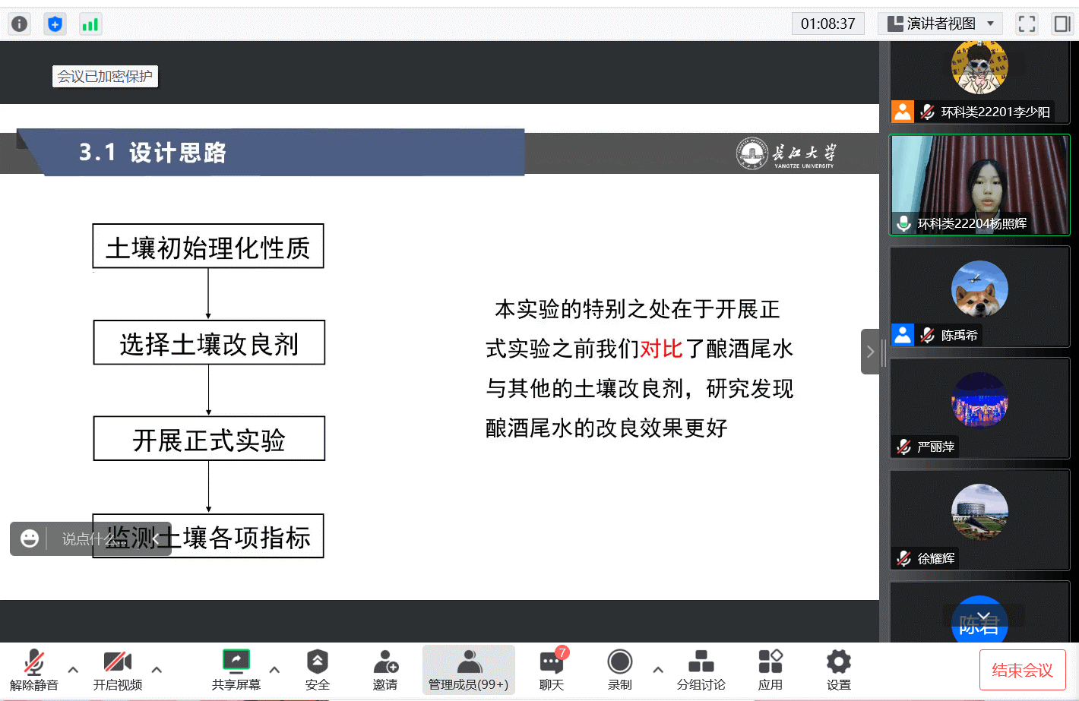Turn on camera with 开启视频
This screenshot has width=1079, height=701.
click(118, 670)
